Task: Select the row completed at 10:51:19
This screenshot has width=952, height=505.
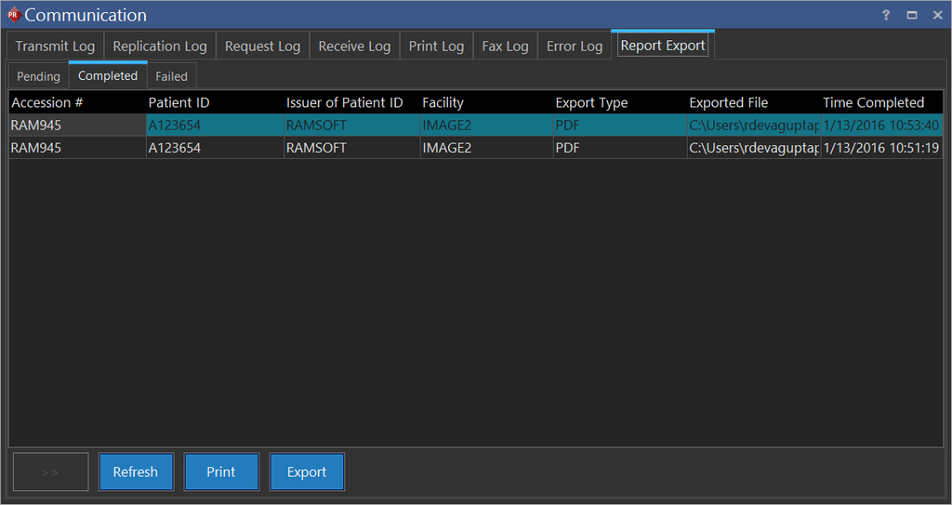Action: tap(465, 148)
